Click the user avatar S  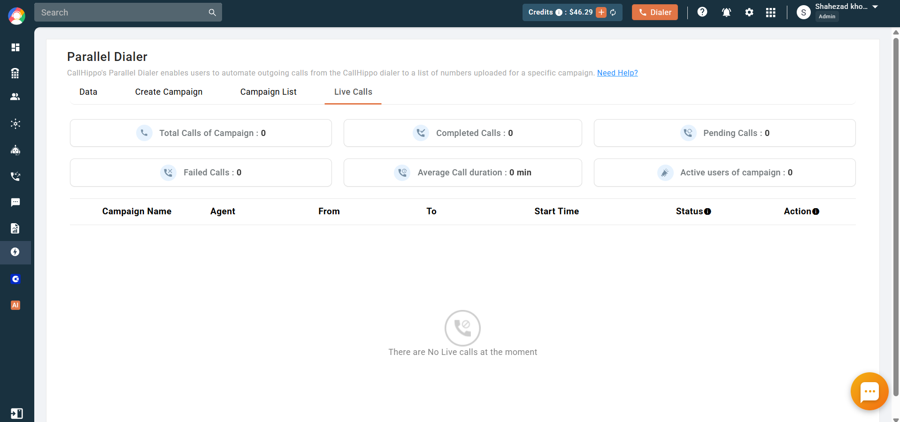click(804, 13)
